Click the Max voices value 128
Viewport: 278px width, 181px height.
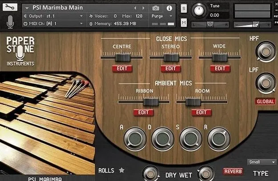click(139, 16)
